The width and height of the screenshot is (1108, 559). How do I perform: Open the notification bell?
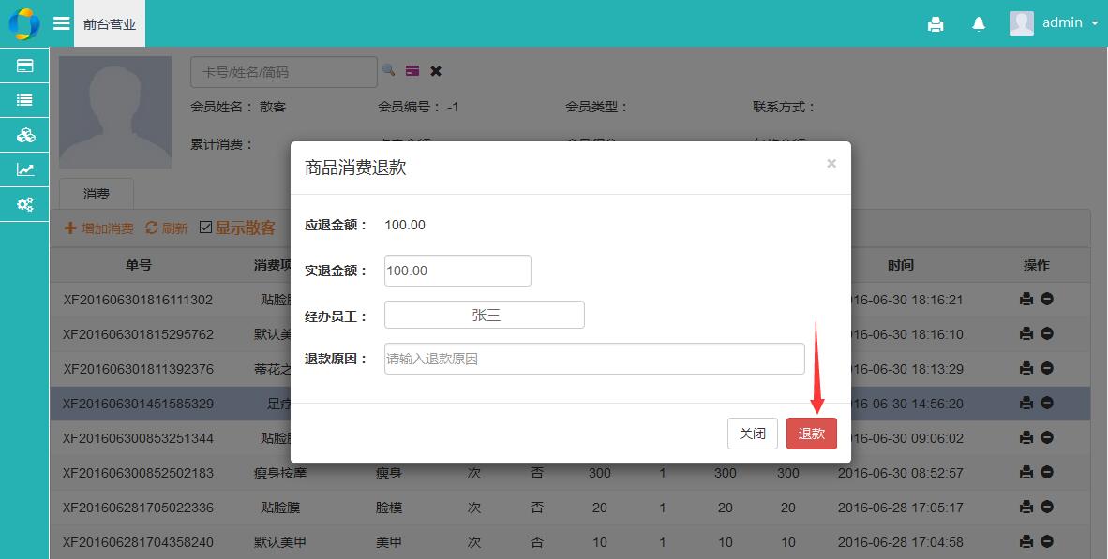[x=979, y=24]
